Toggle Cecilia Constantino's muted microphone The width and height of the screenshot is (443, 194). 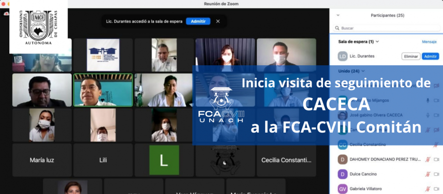point(436,145)
